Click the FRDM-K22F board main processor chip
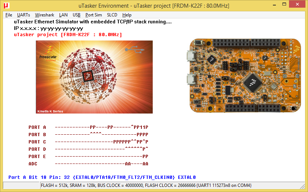 [253, 82]
